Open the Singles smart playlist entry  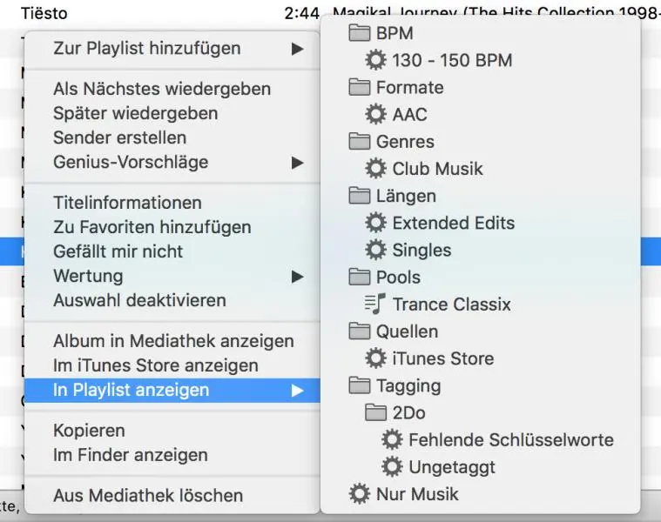[x=422, y=250]
